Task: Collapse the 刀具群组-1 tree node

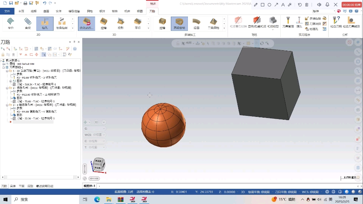Action: pos(4,67)
